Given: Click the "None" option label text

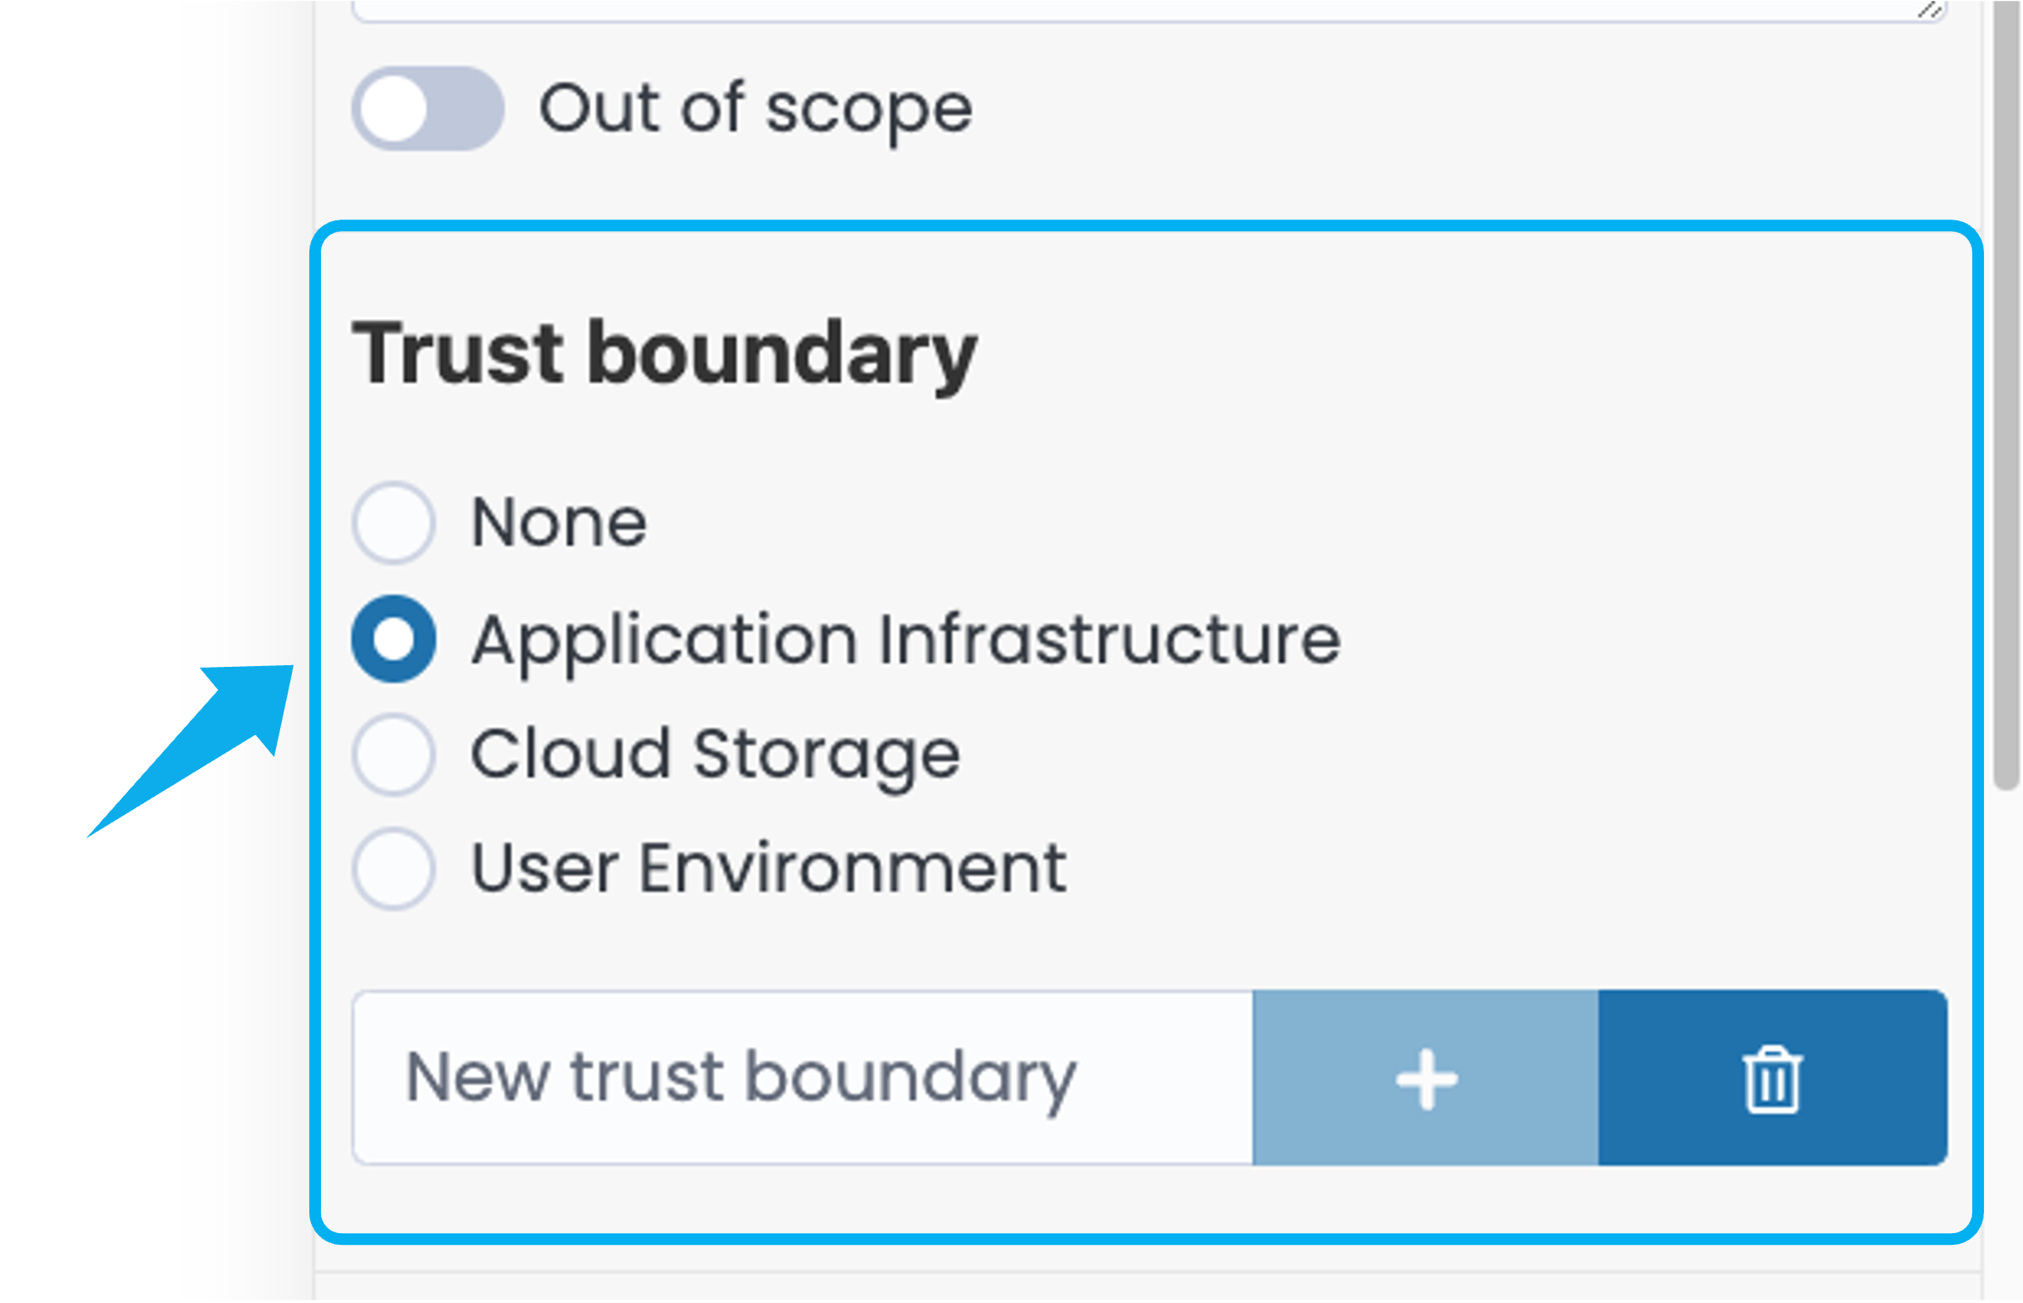Looking at the screenshot, I should pyautogui.click(x=560, y=523).
